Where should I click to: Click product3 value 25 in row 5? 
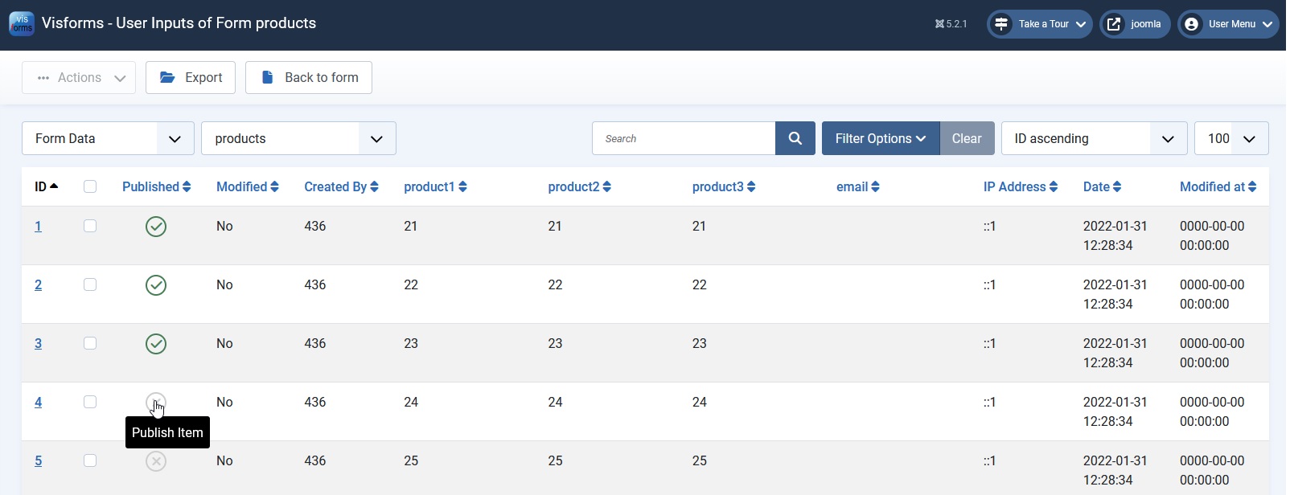(x=700, y=461)
